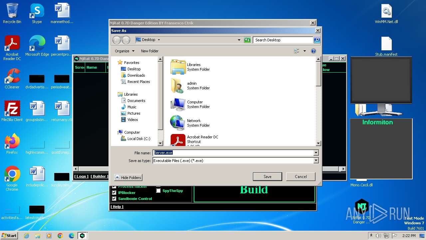Click the file list scrollbar down arrow
The height and width of the screenshot is (240, 426).
point(318,143)
